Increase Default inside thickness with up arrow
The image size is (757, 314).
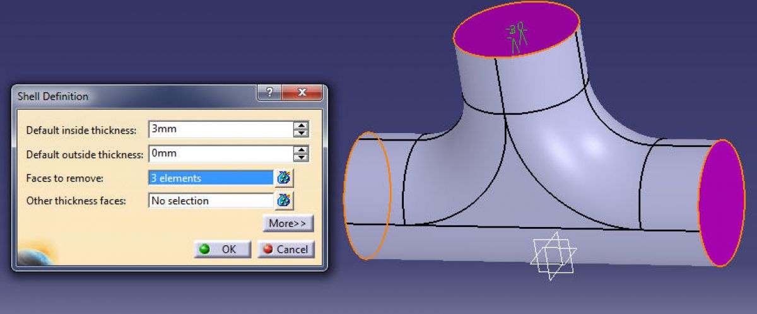302,126
